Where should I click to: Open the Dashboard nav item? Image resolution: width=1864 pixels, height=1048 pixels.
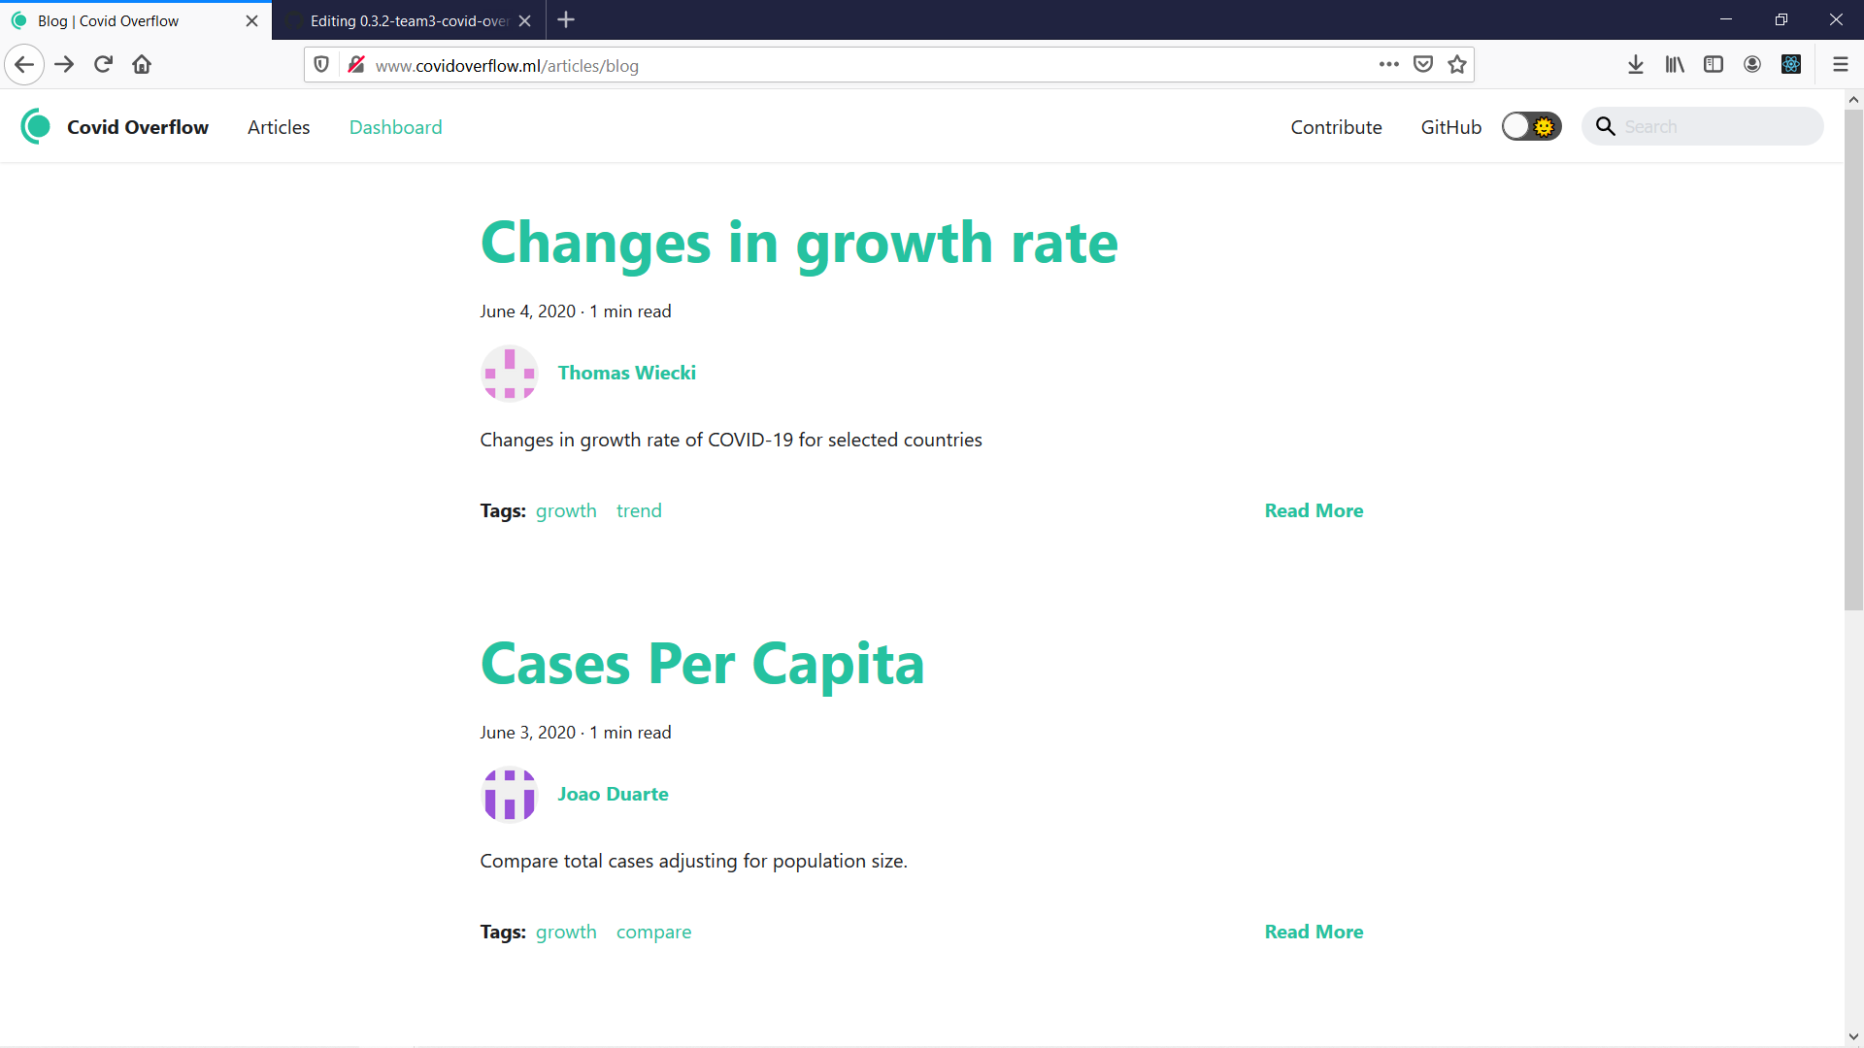[x=395, y=127]
